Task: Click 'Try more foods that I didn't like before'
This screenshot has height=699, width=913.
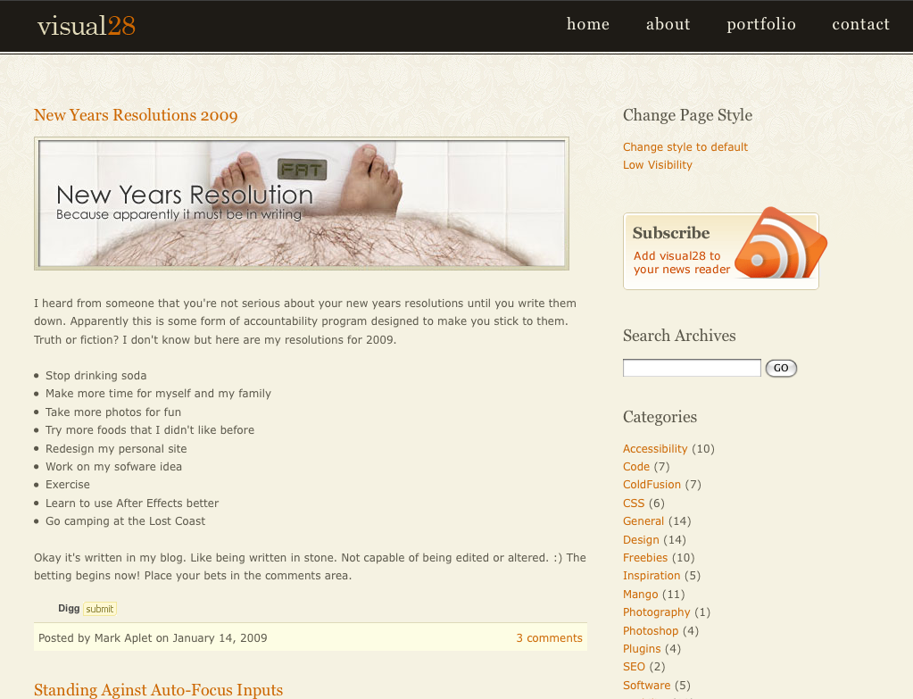Action: pos(150,430)
